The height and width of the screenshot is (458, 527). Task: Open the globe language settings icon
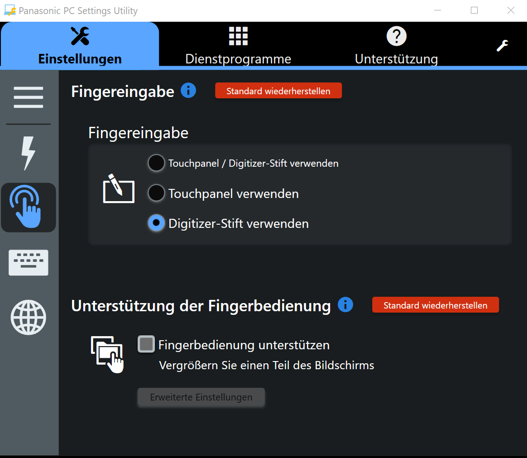coord(29,317)
